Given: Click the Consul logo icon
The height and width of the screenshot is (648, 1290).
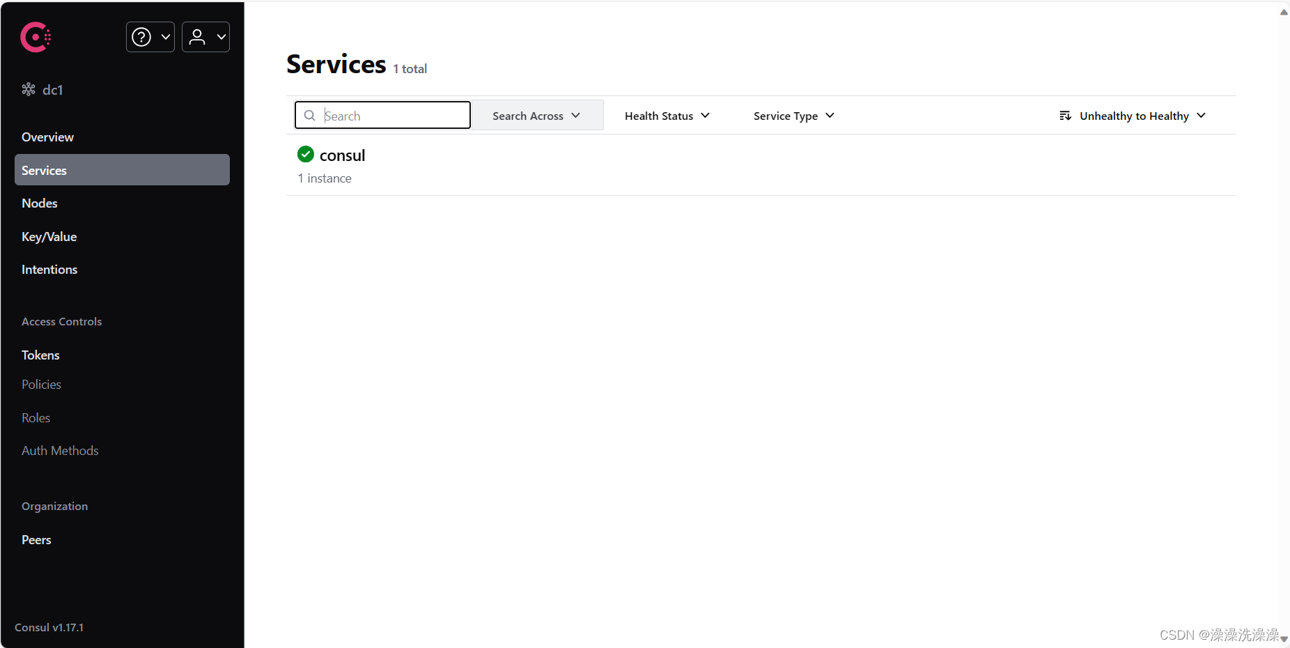Looking at the screenshot, I should tap(35, 37).
